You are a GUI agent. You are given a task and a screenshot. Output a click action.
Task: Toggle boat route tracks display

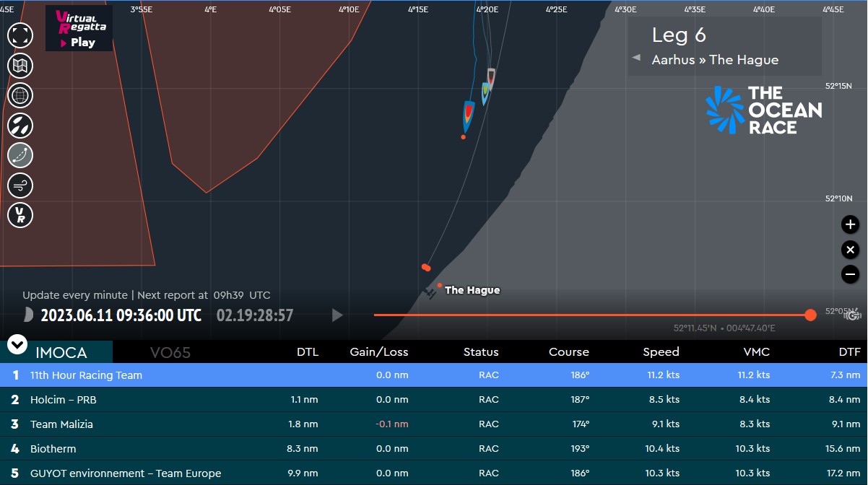[20, 155]
